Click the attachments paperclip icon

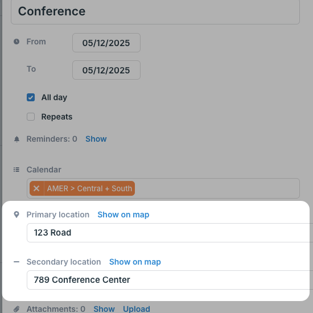pos(17,309)
